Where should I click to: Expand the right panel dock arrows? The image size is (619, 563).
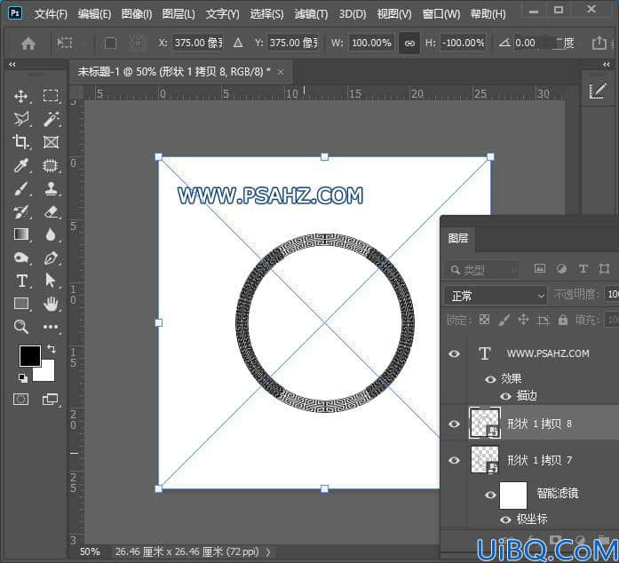[x=606, y=64]
